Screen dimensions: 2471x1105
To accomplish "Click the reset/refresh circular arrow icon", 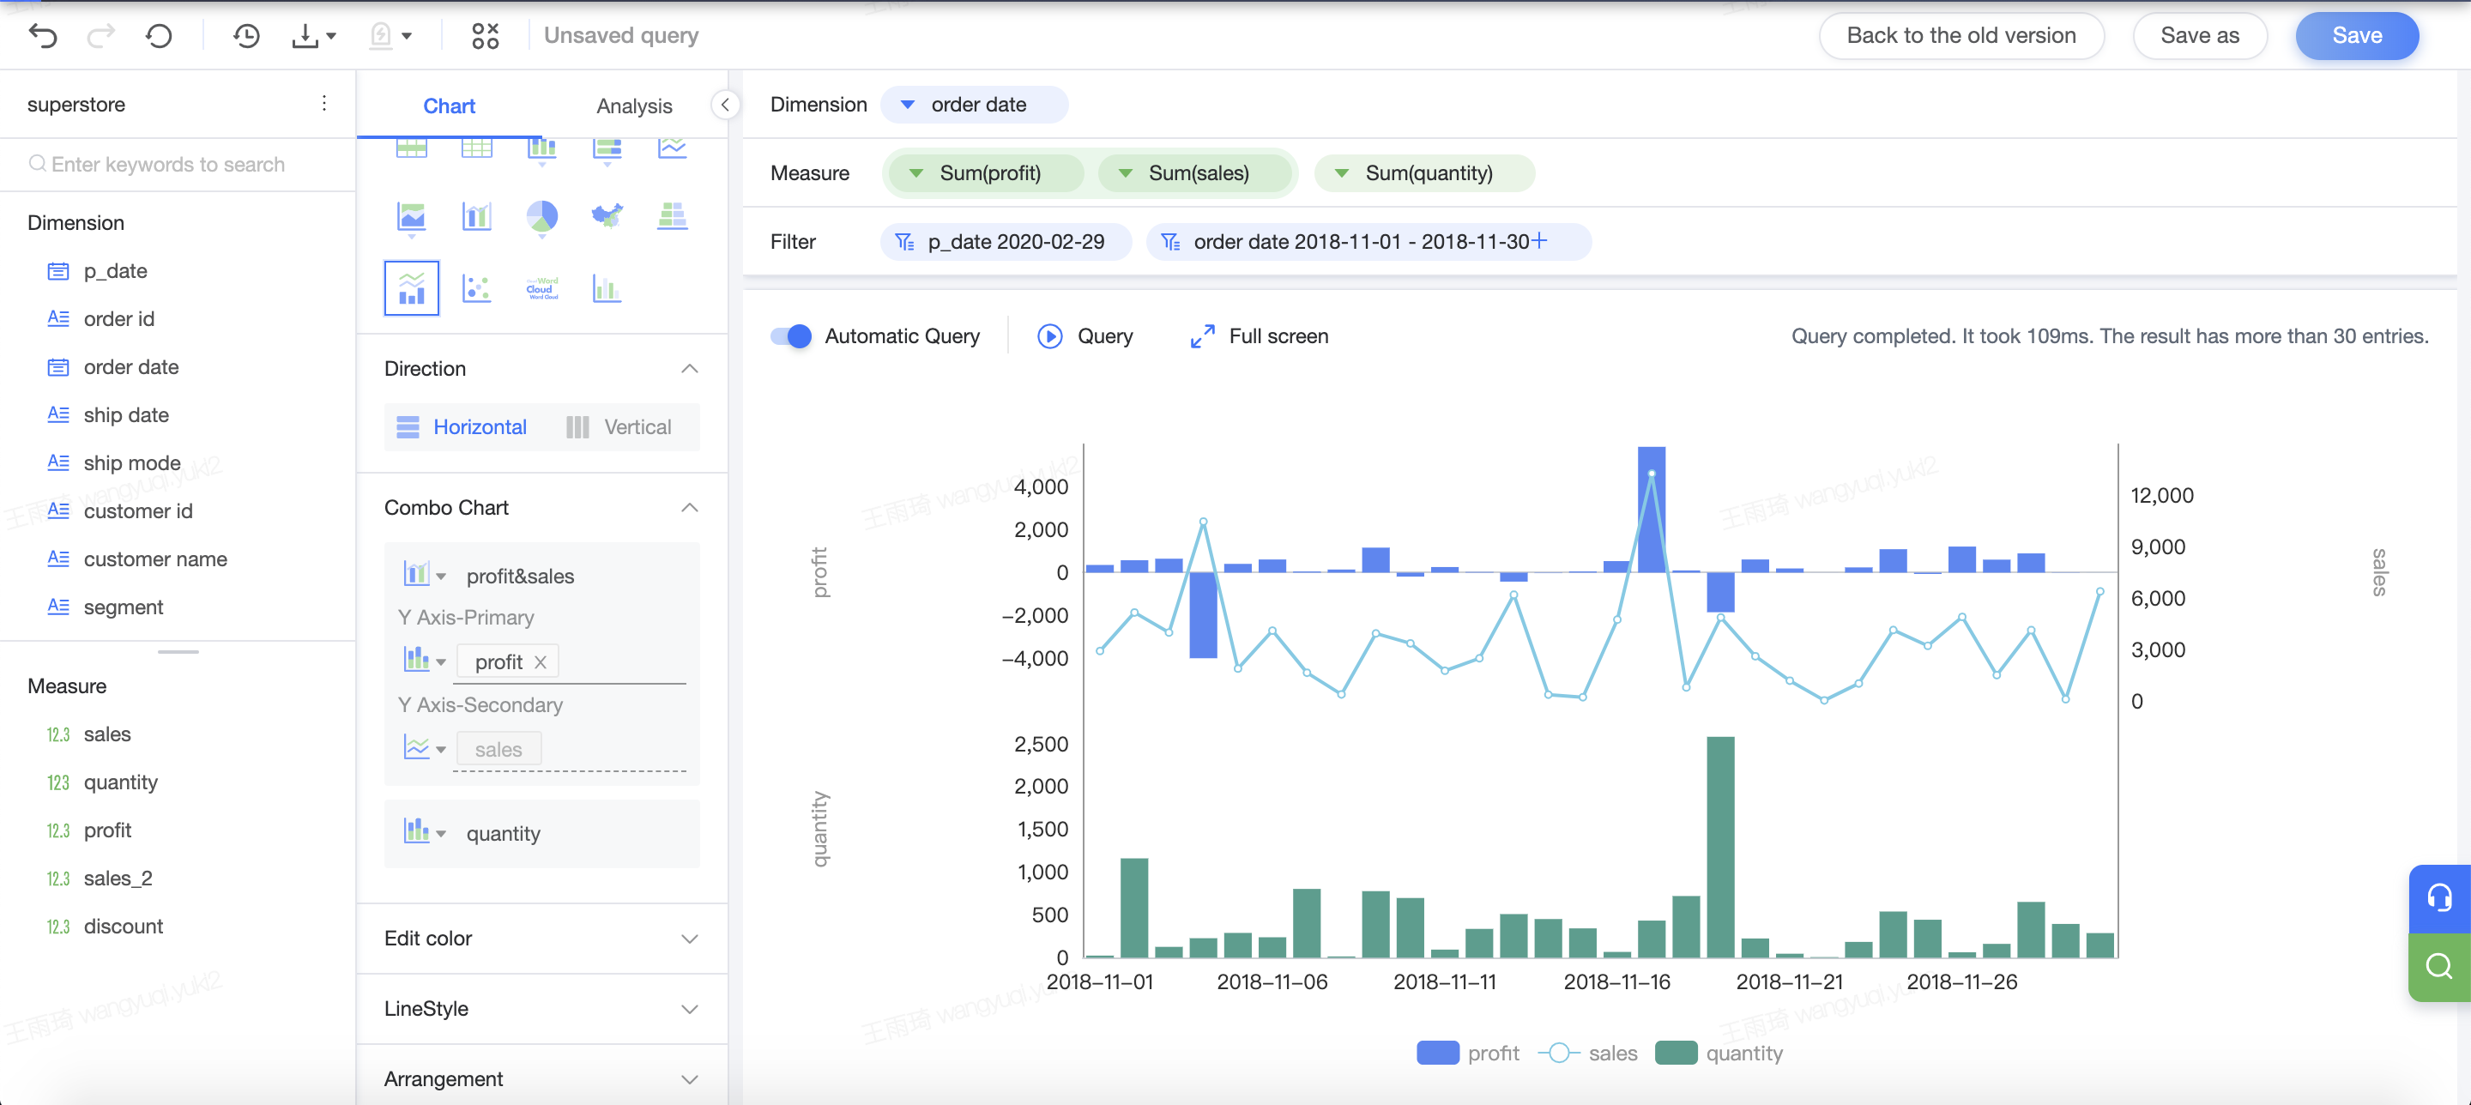I will click(x=160, y=35).
